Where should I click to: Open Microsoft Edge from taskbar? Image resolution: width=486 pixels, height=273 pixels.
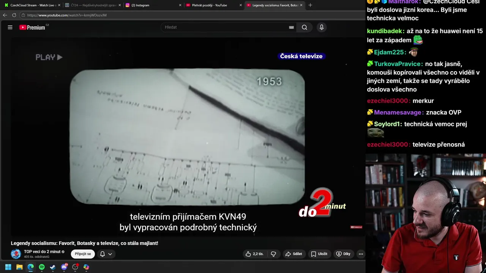tap(30, 267)
